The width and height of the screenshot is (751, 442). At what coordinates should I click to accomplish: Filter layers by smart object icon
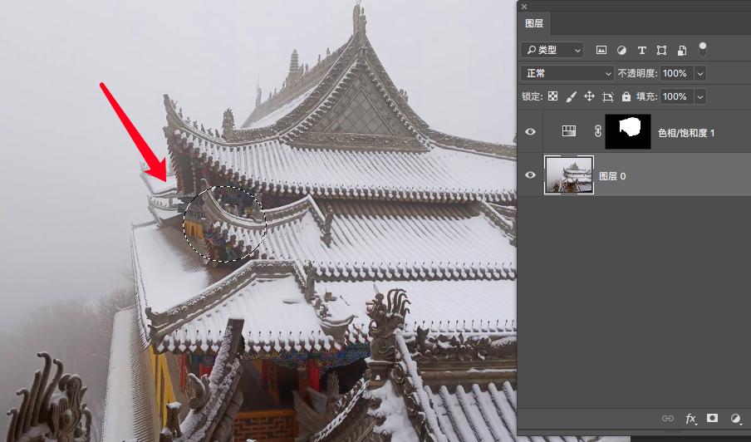(682, 51)
